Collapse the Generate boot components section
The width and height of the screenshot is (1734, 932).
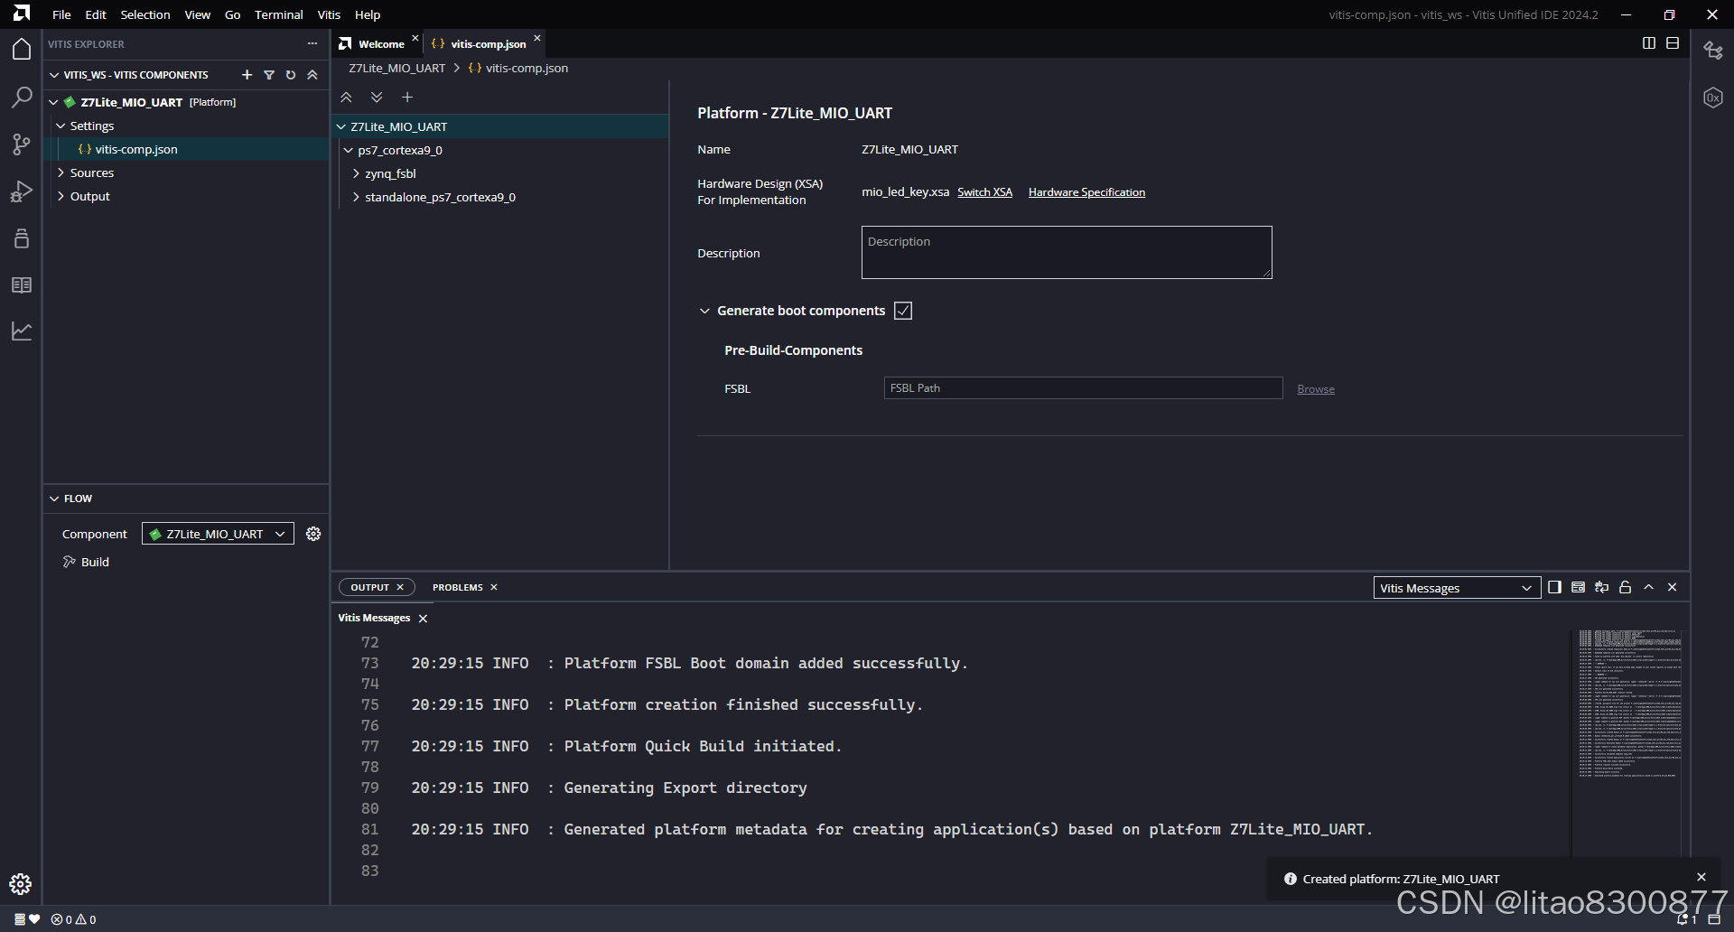[x=704, y=311]
